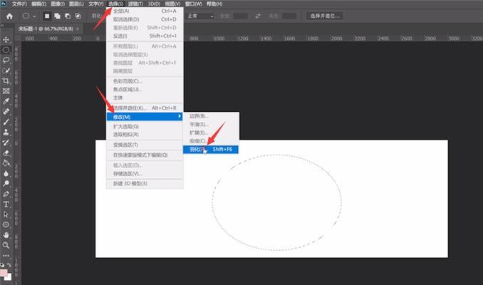Viewport: 483px width, 285px height.
Task: Choose 焦点区域(U)... menu item
Action: pos(145,89)
